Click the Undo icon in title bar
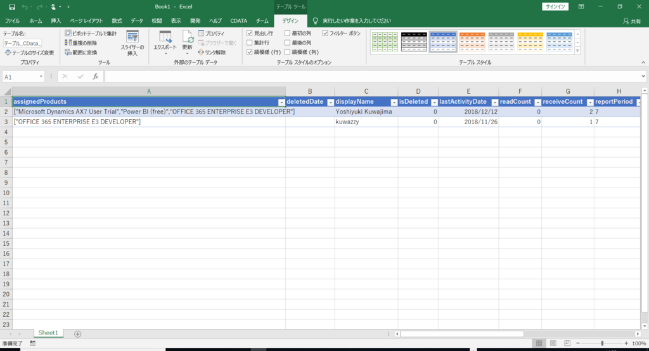649x351 pixels. click(25, 7)
